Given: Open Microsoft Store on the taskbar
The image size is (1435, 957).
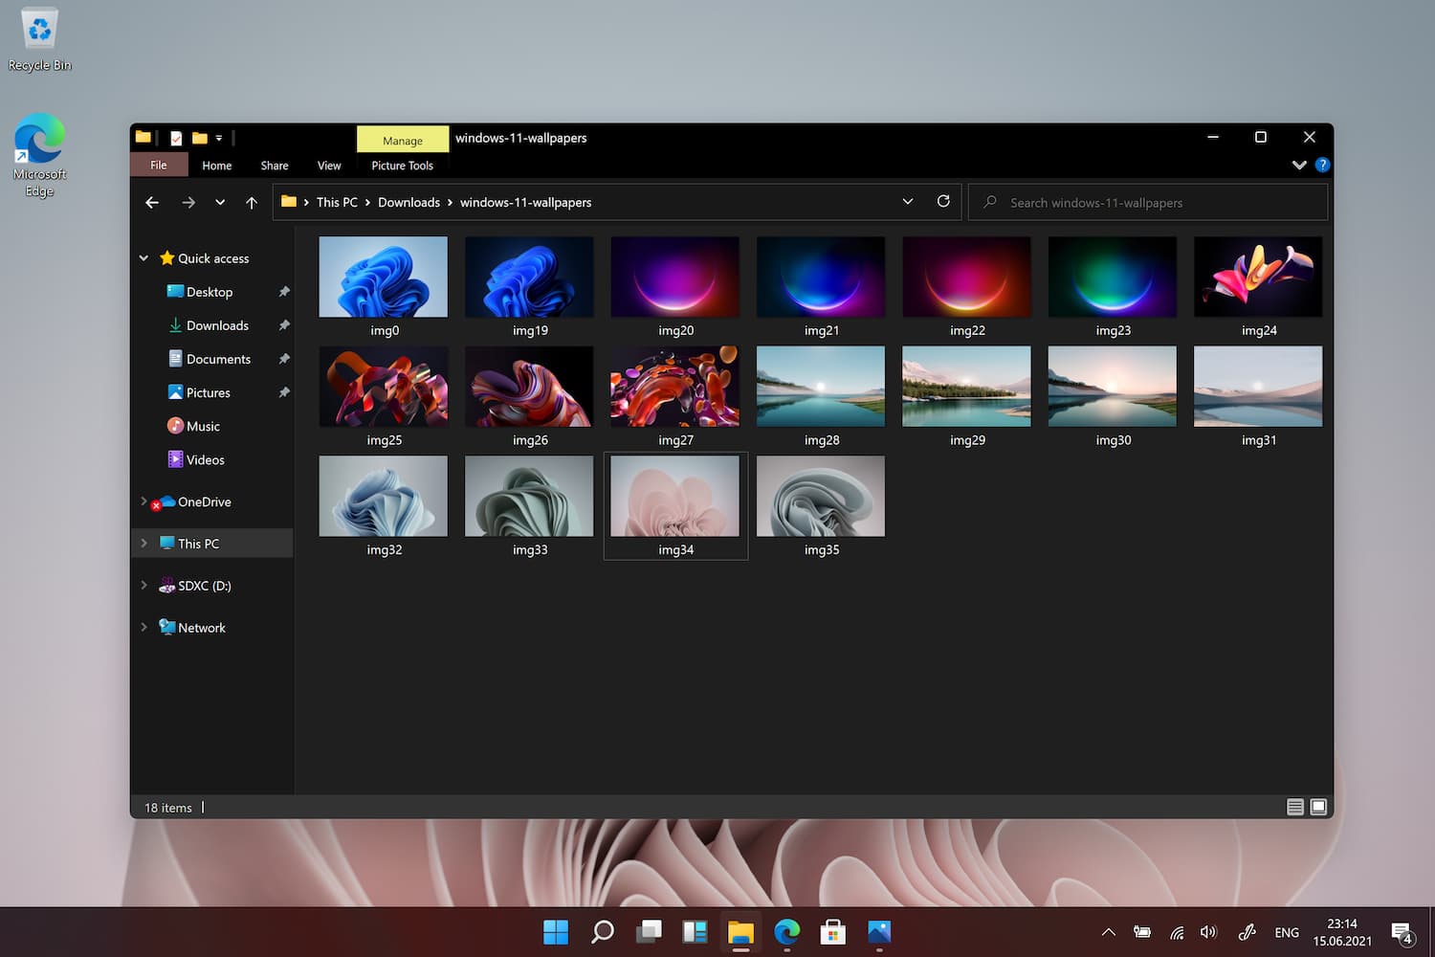Looking at the screenshot, I should pyautogui.click(x=833, y=931).
